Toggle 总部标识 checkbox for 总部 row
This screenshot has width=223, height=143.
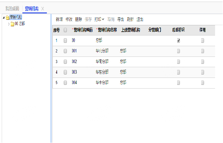pos(179,41)
